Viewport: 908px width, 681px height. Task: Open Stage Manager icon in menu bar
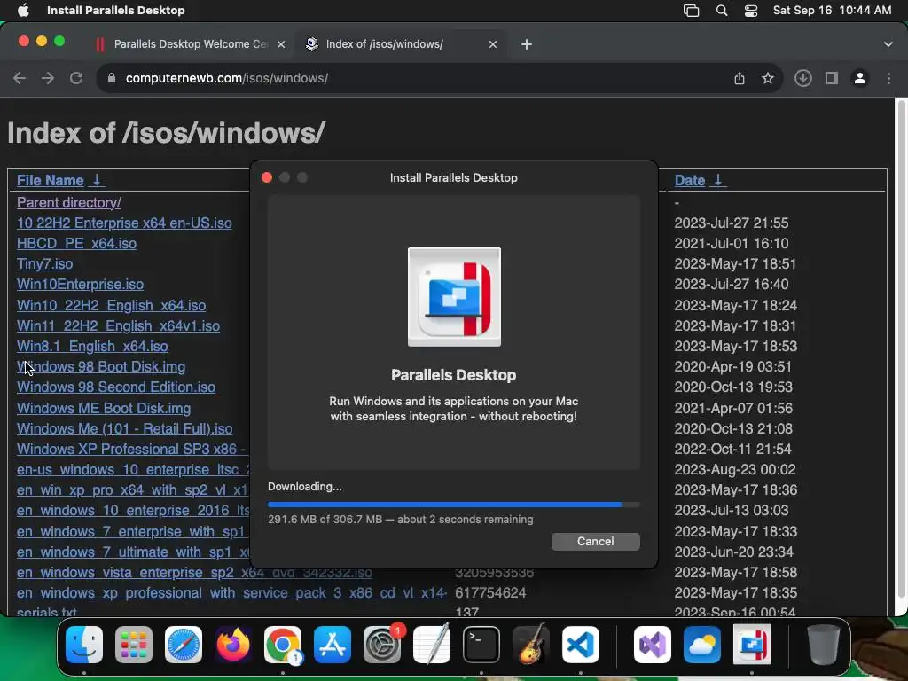pos(691,11)
